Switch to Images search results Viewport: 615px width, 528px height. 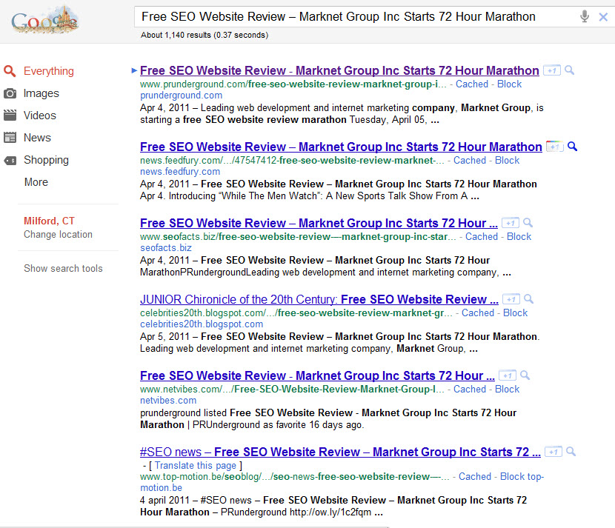coord(41,93)
